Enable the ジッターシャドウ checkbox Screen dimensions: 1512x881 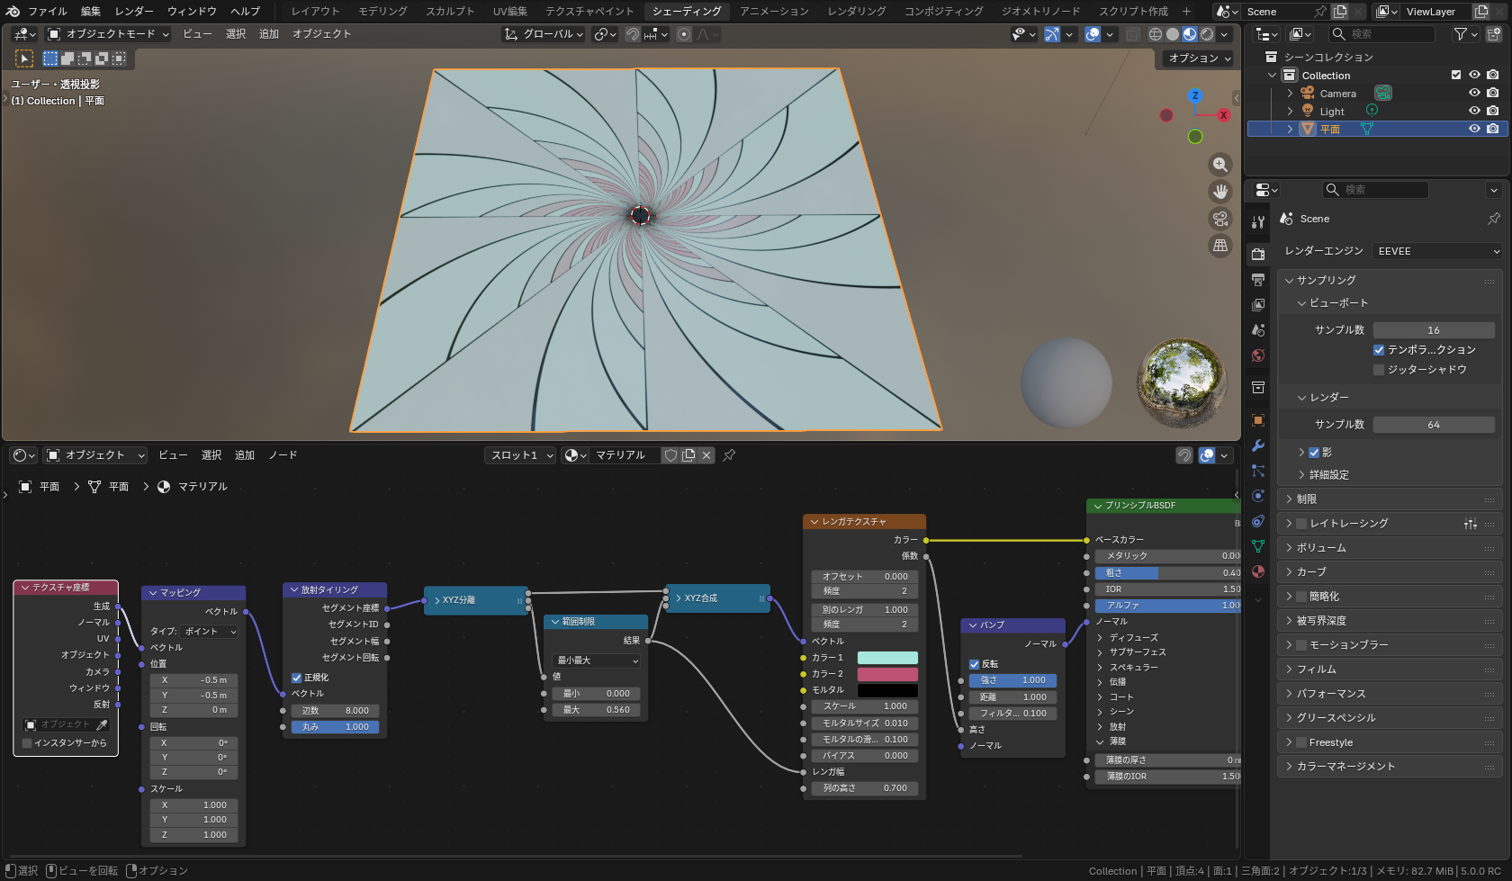click(1379, 370)
